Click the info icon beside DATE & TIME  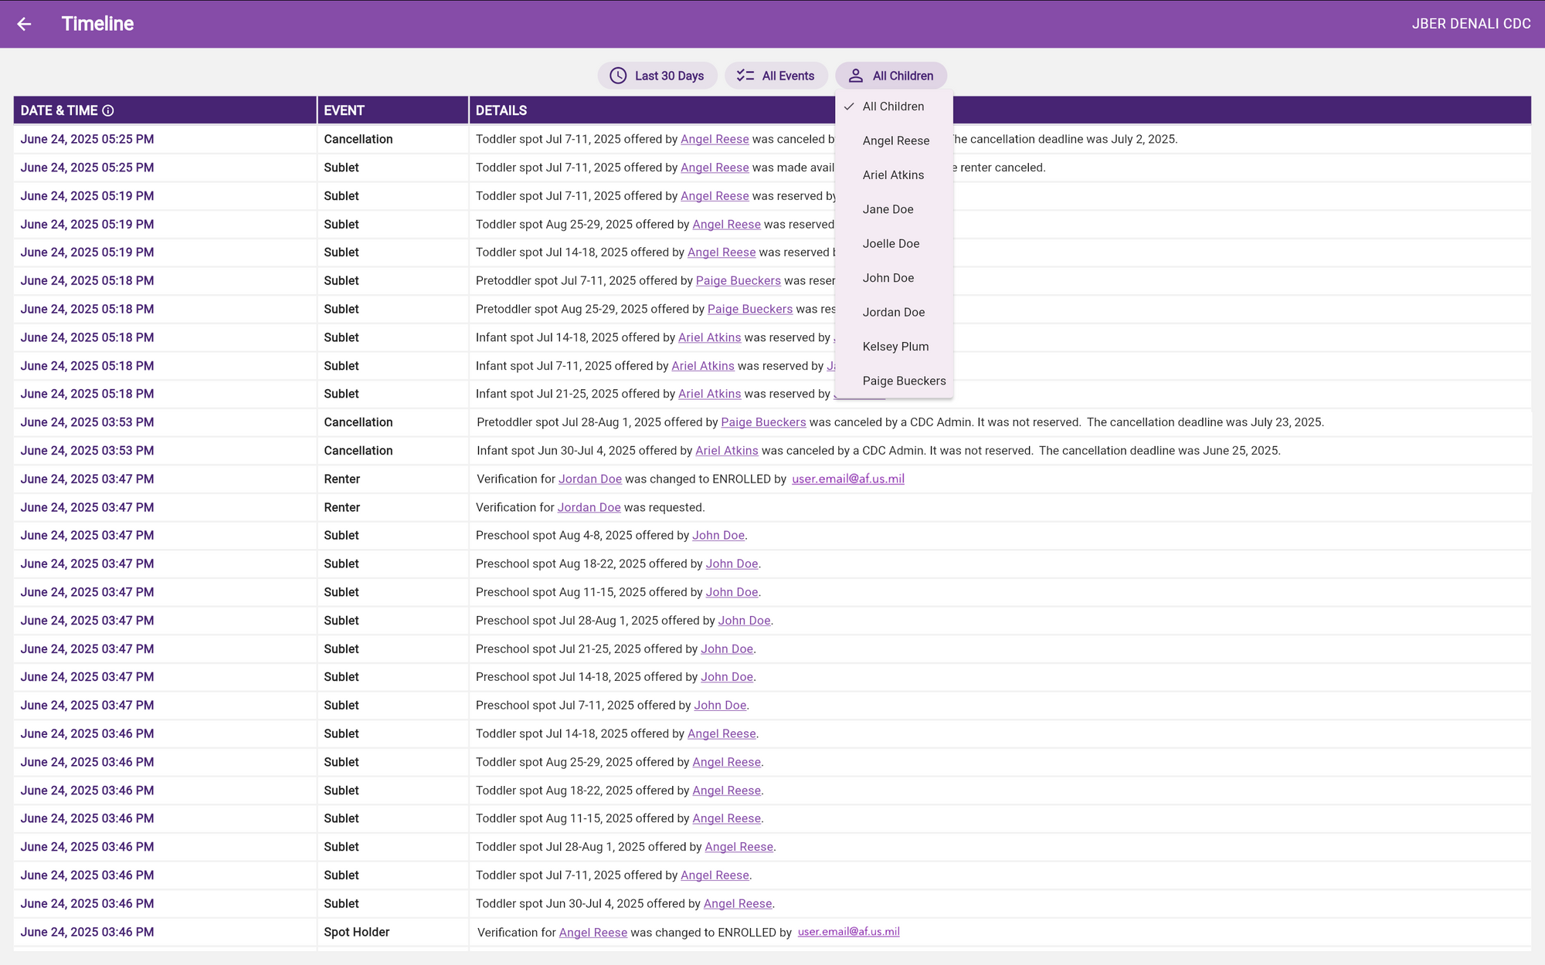click(108, 110)
